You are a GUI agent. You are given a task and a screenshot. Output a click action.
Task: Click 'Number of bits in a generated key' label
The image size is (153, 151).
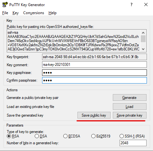pyautogui.click(x=33, y=143)
